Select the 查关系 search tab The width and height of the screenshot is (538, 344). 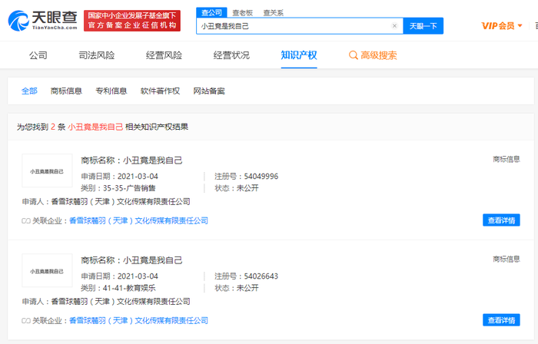click(x=273, y=13)
